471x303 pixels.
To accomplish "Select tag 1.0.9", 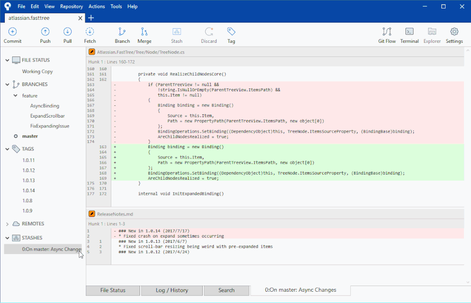I will pos(27,211).
